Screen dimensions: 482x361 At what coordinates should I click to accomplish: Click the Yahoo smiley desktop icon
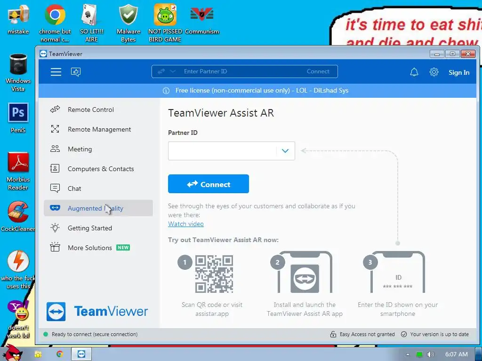pos(18,319)
